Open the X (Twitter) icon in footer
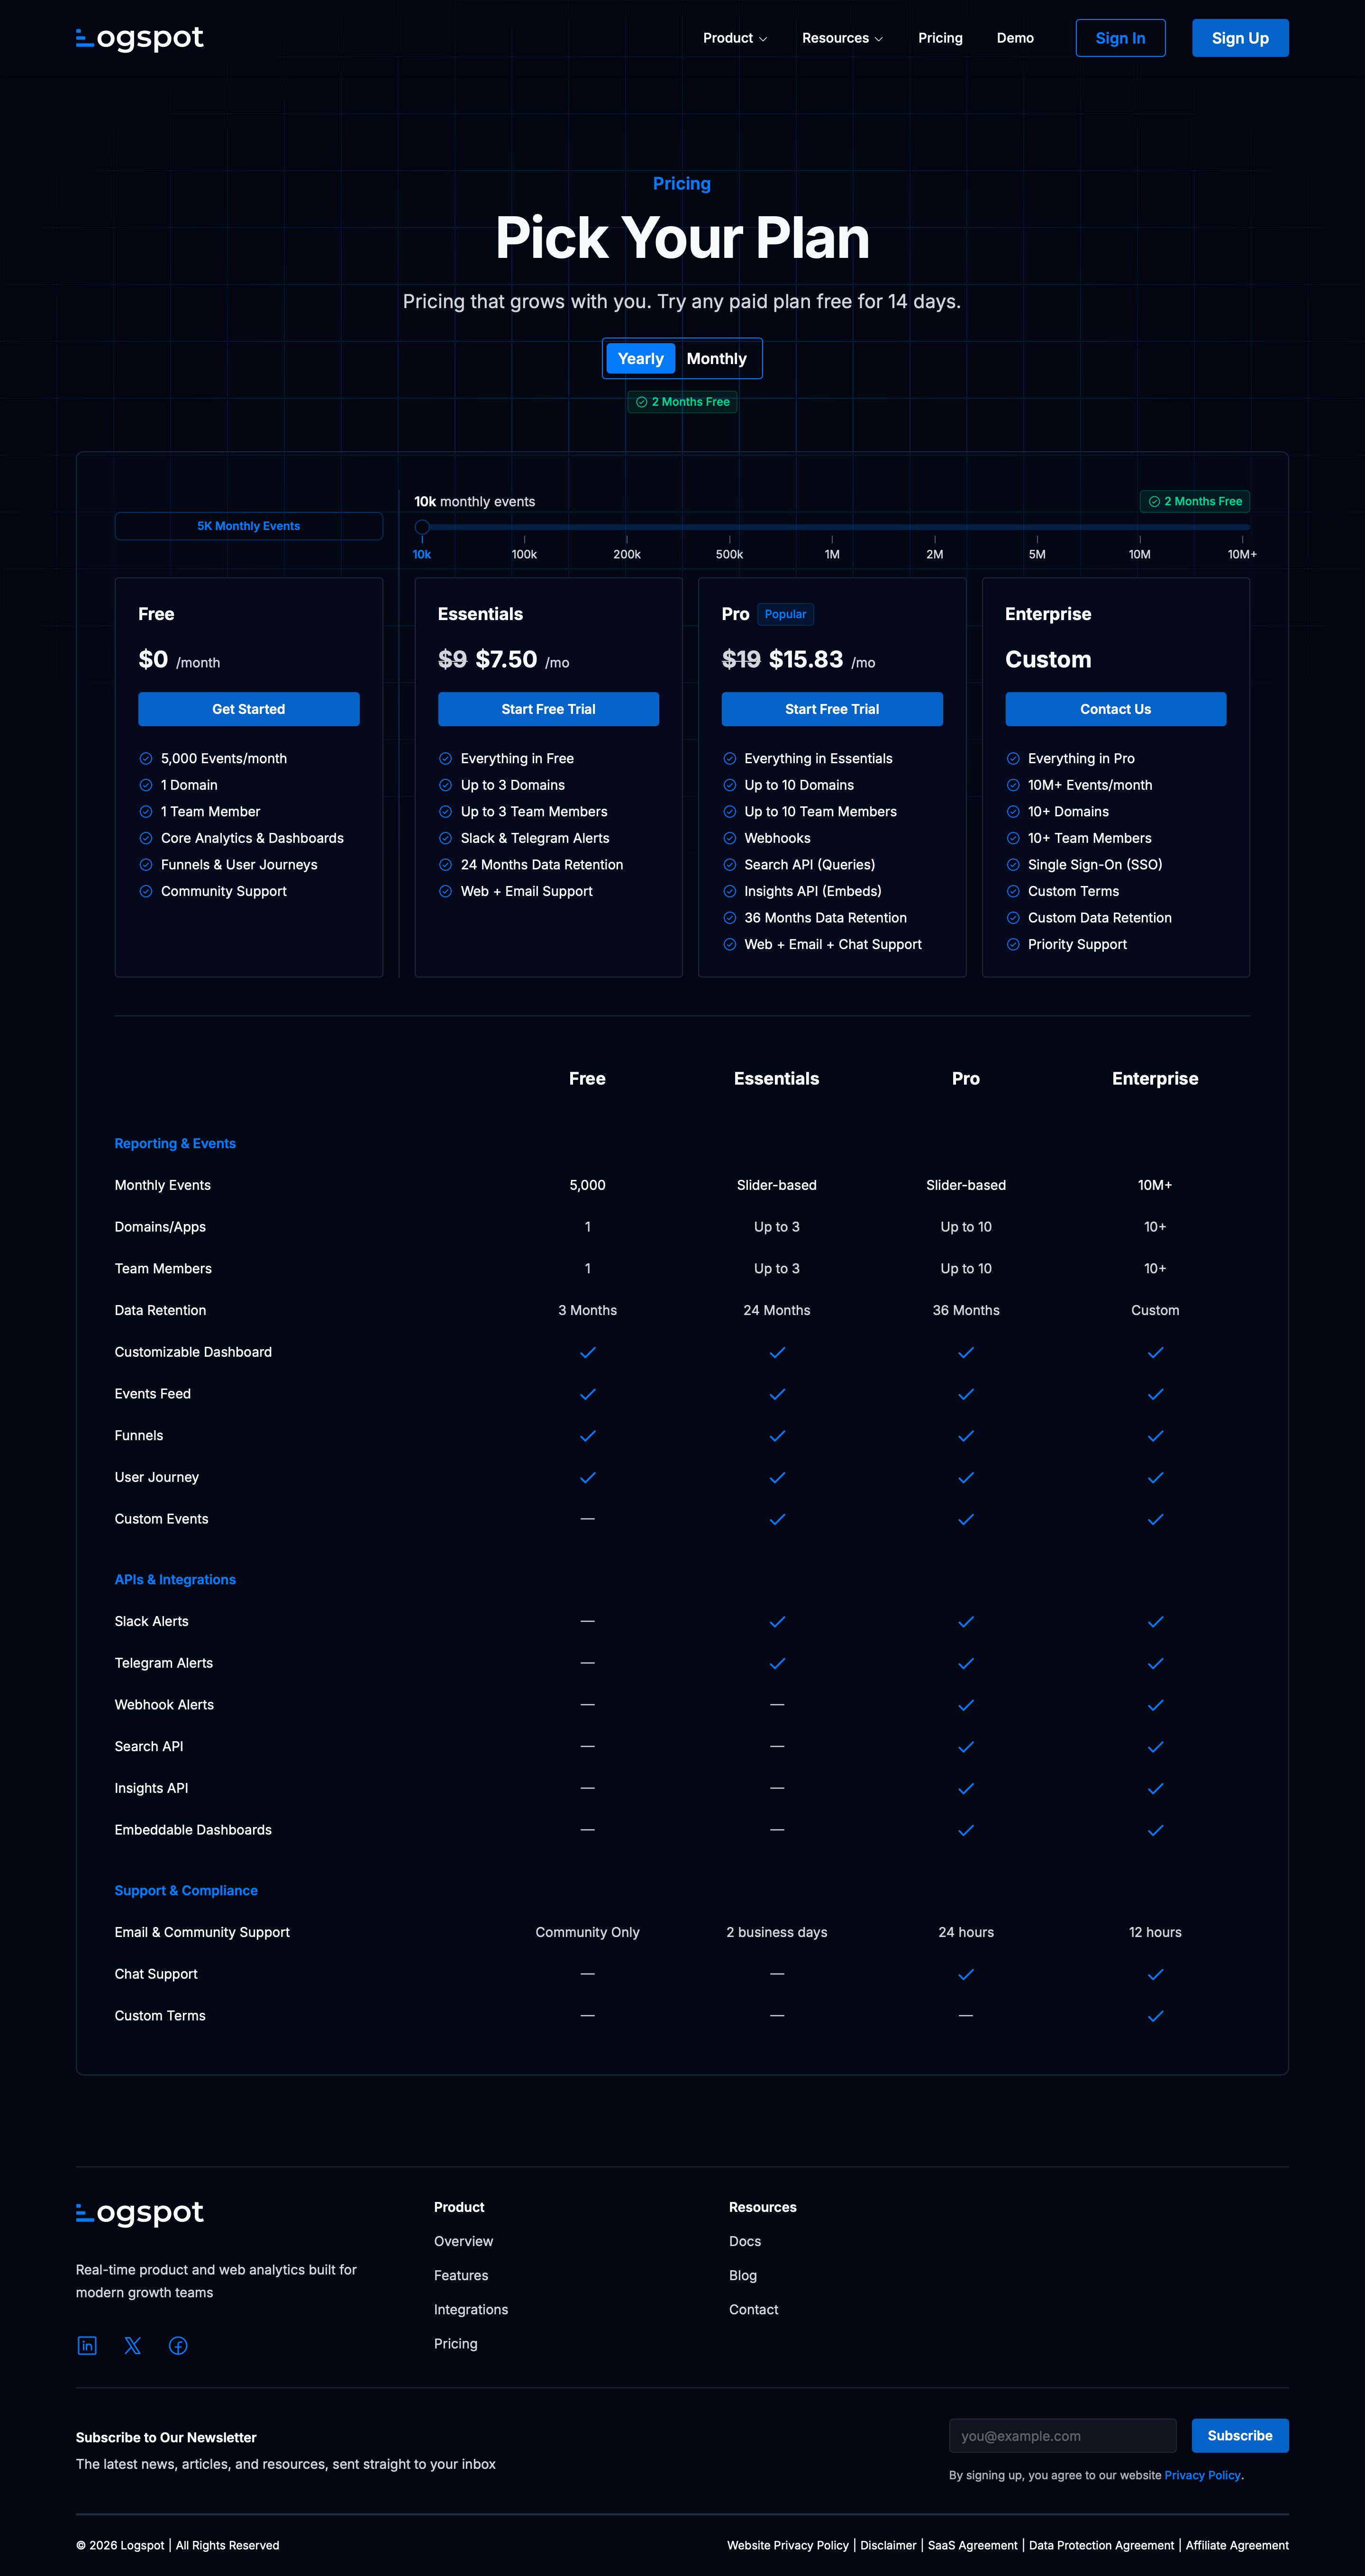 click(x=133, y=2345)
